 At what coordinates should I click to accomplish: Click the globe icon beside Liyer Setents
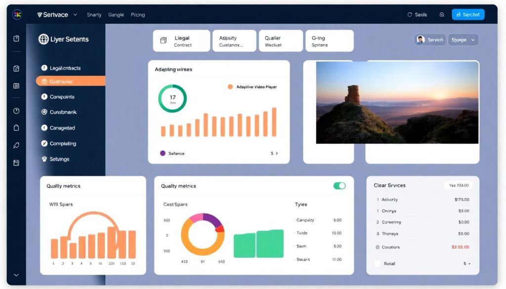tap(43, 40)
